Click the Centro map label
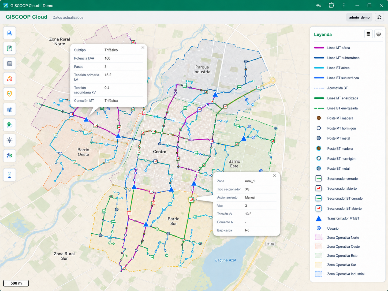Image resolution: width=388 pixels, height=291 pixels. [160, 152]
